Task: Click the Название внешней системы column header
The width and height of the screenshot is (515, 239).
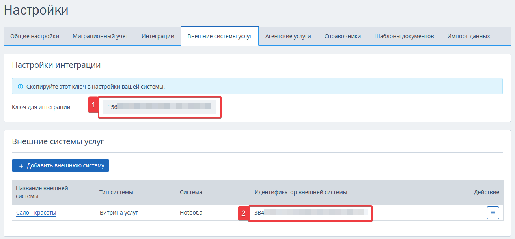Action: tap(42, 192)
